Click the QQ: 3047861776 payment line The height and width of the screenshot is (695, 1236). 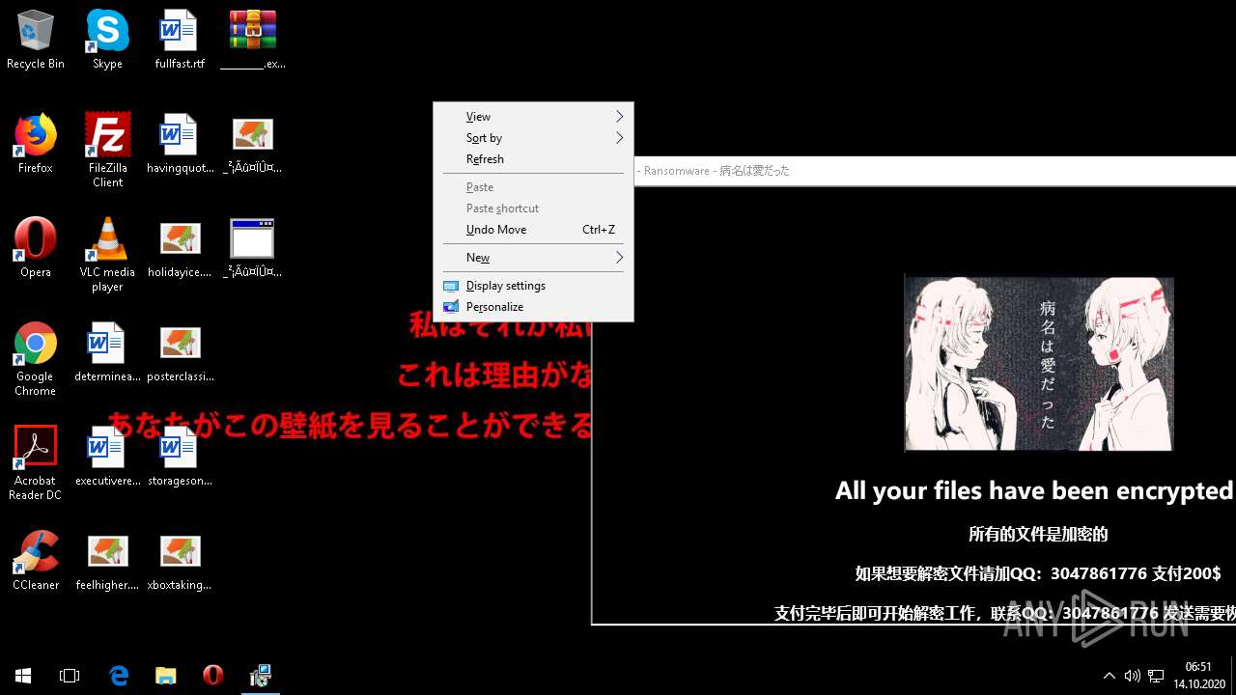coord(1038,573)
